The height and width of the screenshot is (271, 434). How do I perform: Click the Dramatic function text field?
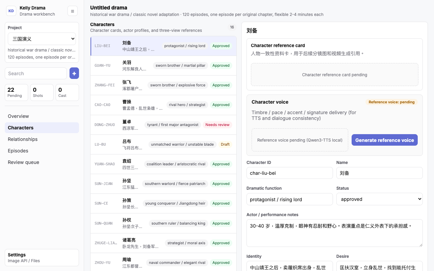(x=290, y=199)
